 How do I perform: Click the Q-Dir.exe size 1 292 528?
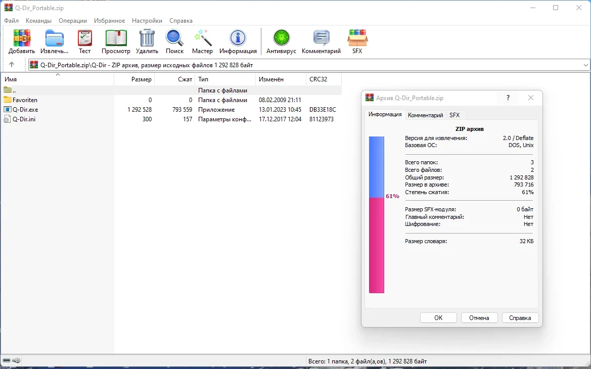coord(140,110)
